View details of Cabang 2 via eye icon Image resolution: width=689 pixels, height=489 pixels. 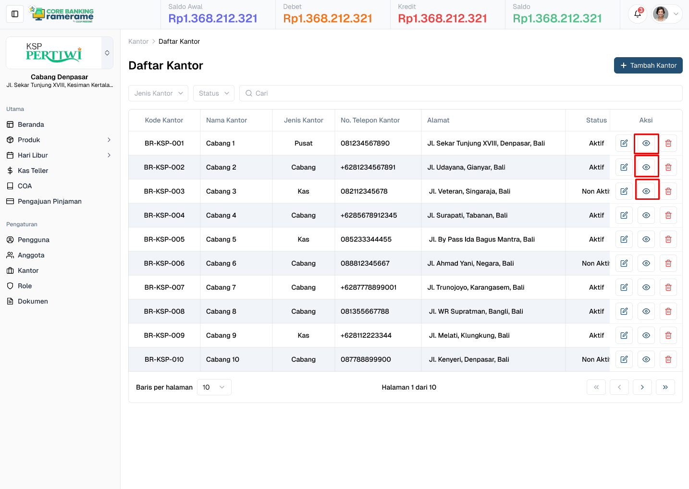coord(646,167)
